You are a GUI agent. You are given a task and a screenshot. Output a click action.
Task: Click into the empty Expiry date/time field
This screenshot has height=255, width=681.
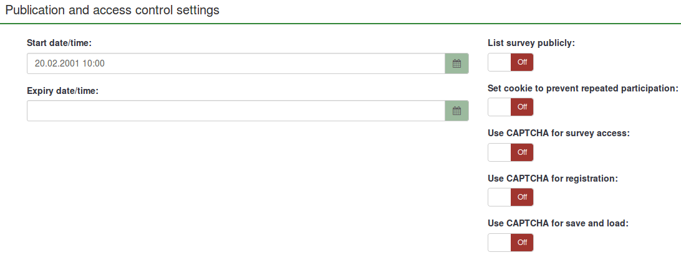click(236, 111)
